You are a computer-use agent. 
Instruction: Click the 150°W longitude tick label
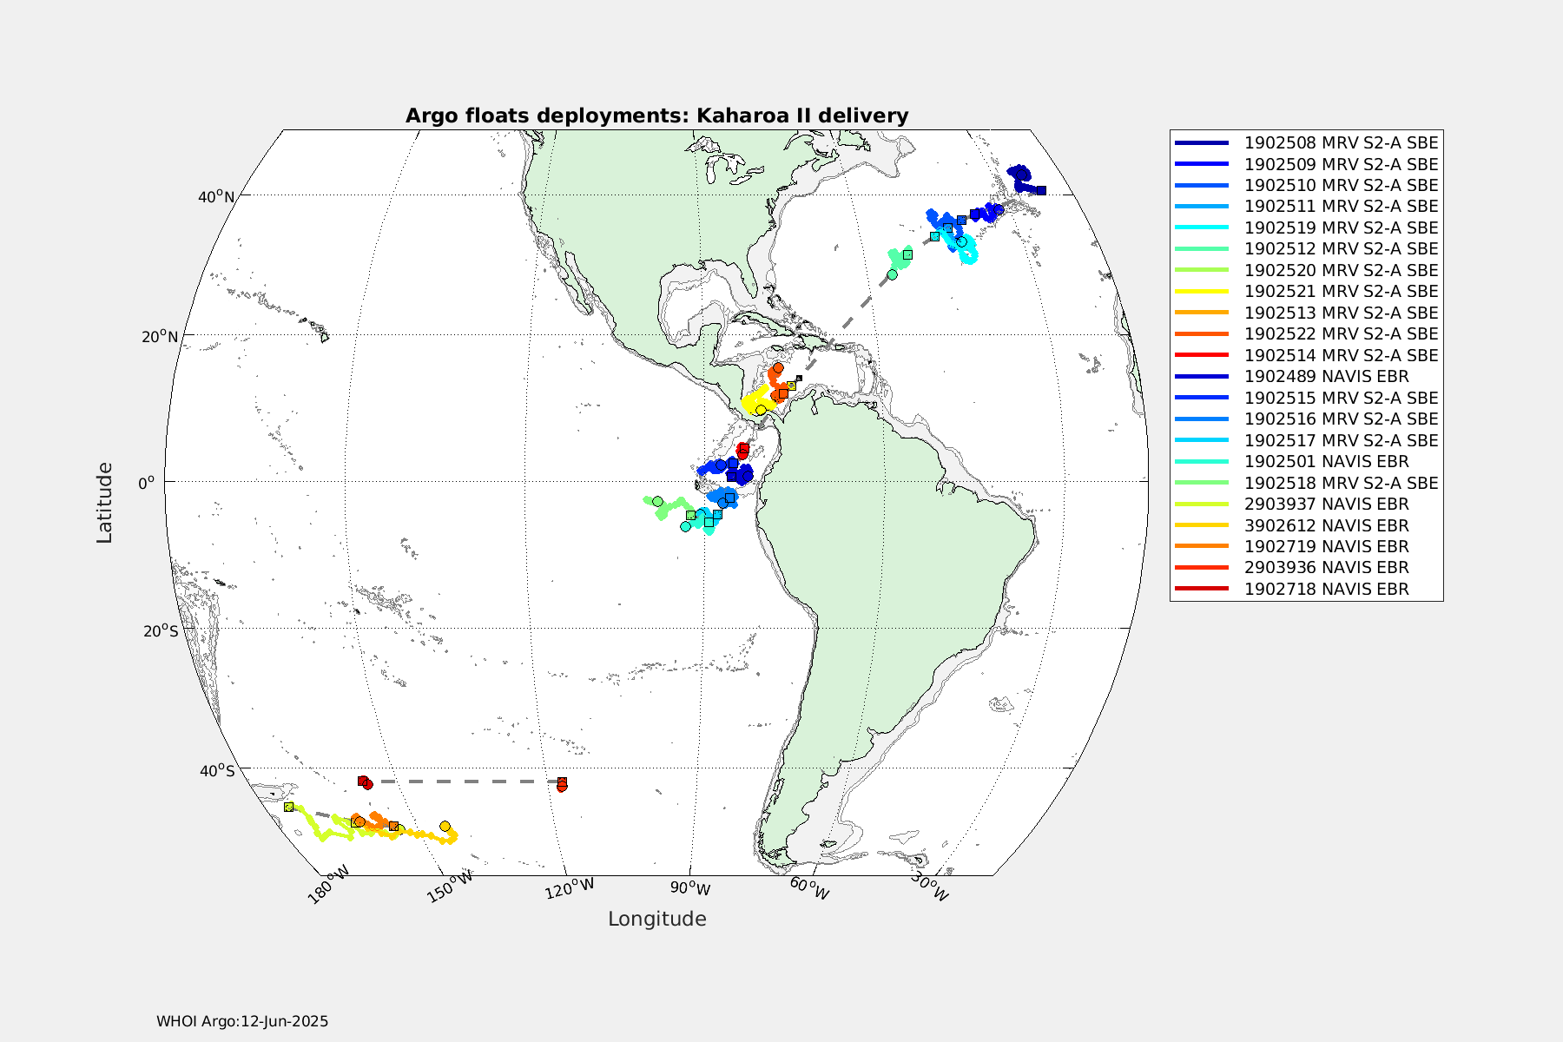pyautogui.click(x=450, y=887)
